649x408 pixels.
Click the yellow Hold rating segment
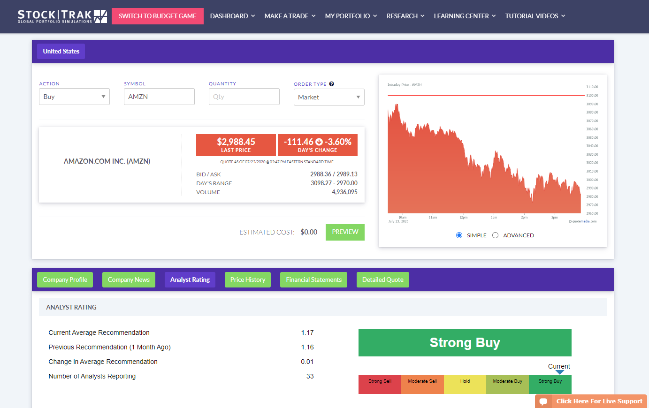click(465, 385)
